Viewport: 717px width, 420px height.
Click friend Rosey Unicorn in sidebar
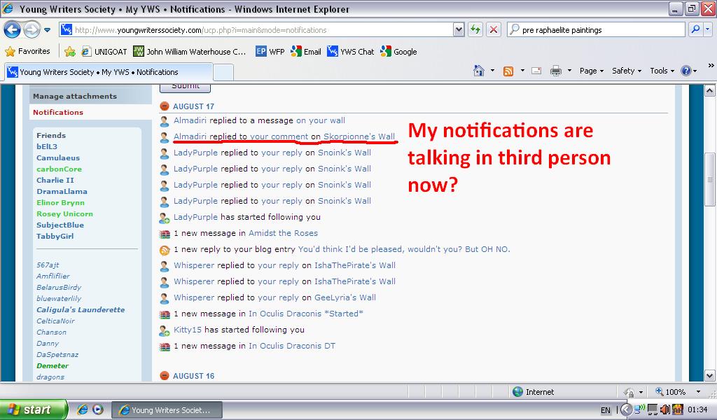pyautogui.click(x=64, y=213)
